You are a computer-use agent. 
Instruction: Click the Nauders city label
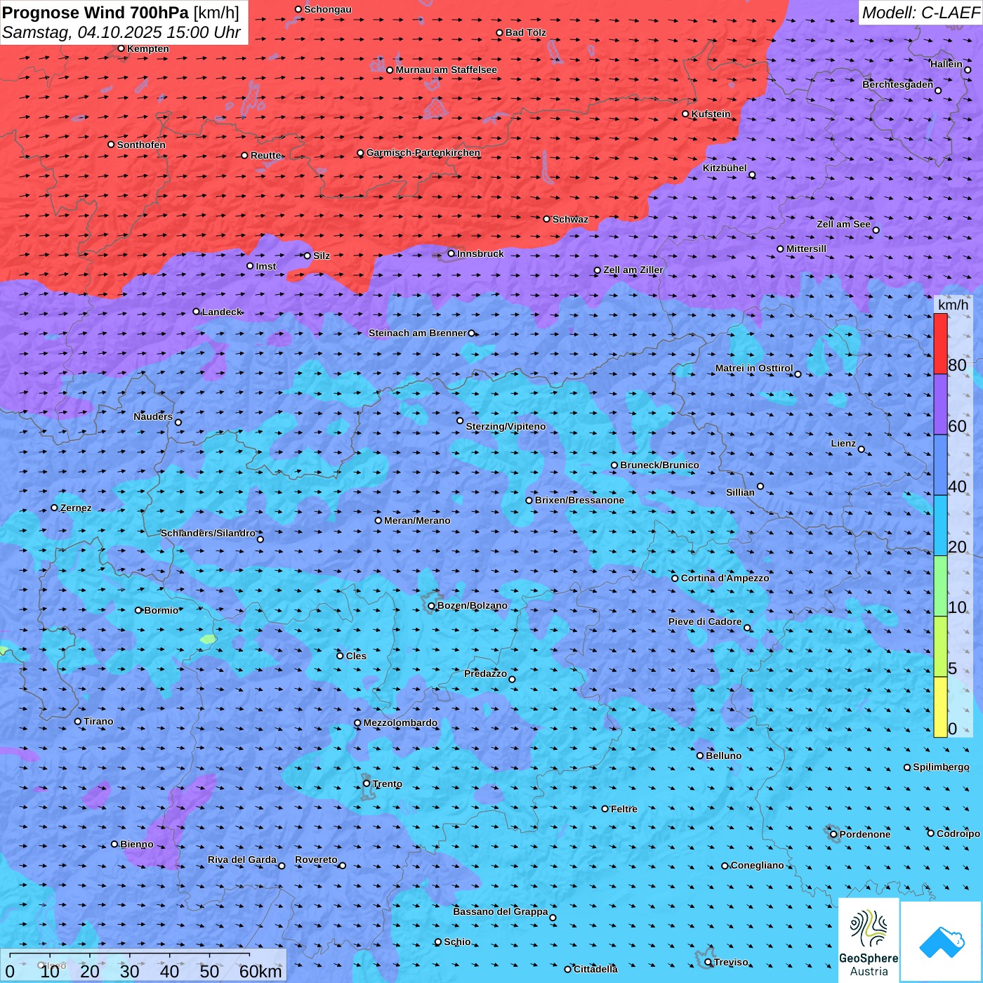point(152,416)
